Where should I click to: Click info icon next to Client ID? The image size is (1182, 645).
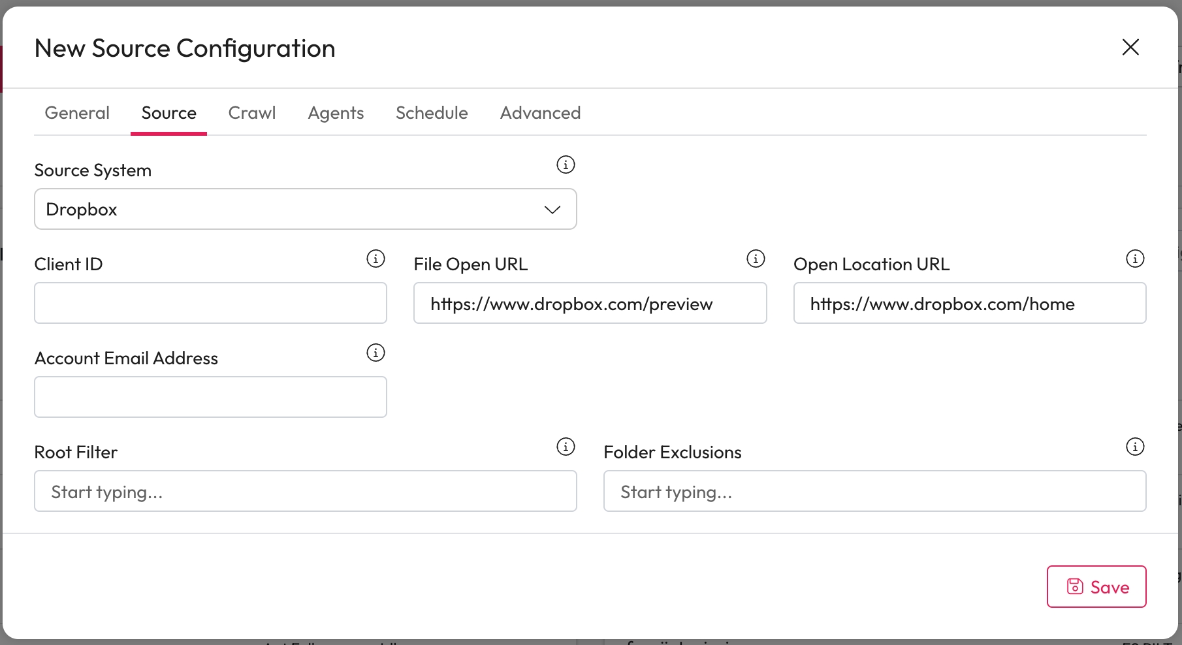tap(375, 259)
